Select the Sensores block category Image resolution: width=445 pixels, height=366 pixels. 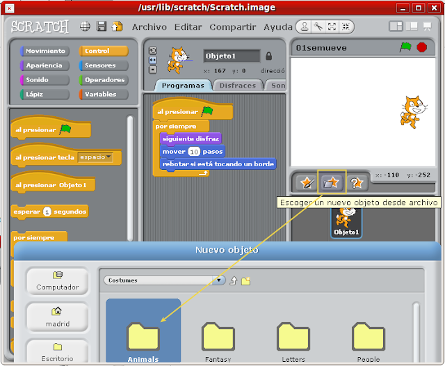tap(104, 65)
